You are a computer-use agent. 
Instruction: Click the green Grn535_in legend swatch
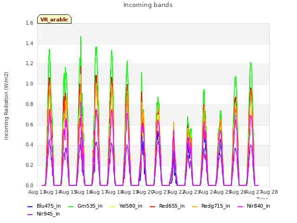tap(71, 206)
